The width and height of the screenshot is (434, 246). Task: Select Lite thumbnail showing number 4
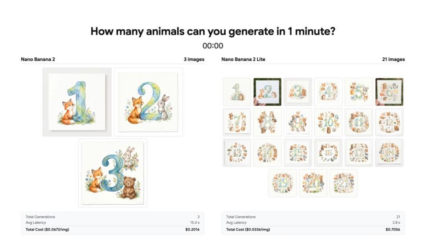click(328, 92)
